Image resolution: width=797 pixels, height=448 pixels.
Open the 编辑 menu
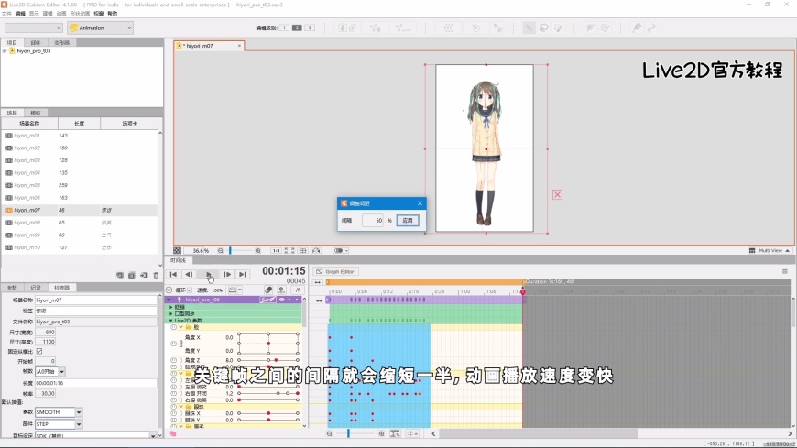(x=20, y=13)
